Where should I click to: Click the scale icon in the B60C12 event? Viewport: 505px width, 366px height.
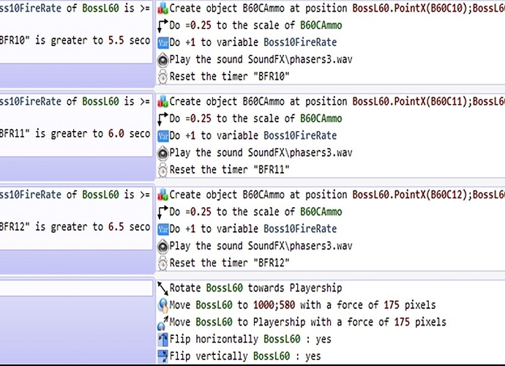pyautogui.click(x=163, y=212)
